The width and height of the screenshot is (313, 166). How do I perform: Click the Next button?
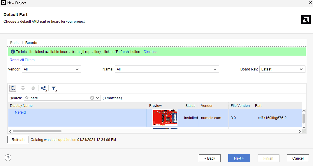pos(239,158)
